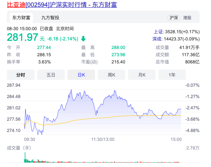Select the 沪深 market toggle

click(x=174, y=18)
